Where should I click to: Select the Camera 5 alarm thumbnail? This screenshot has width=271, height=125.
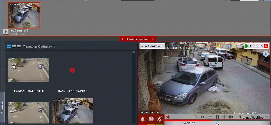point(24,15)
